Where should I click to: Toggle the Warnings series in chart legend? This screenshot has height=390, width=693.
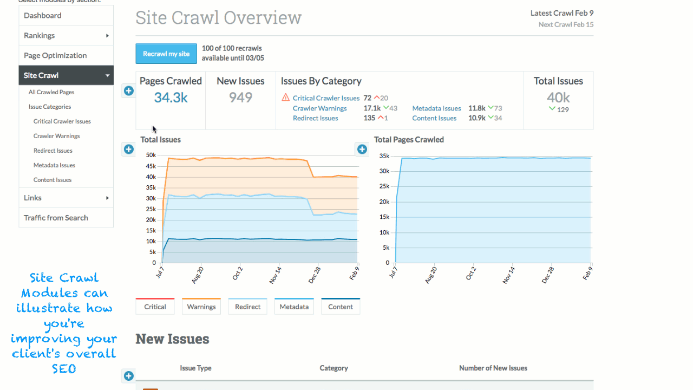(x=201, y=307)
